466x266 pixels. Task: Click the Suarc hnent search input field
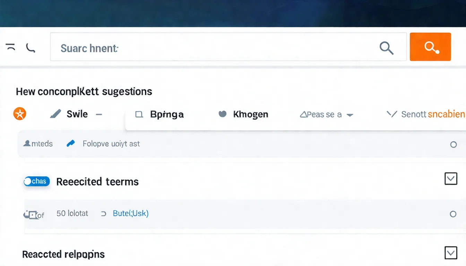click(x=208, y=47)
